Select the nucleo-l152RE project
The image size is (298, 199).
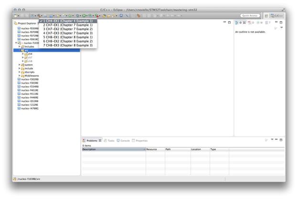[x=28, y=105]
